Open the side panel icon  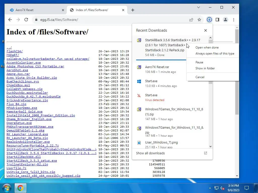coord(217,20)
